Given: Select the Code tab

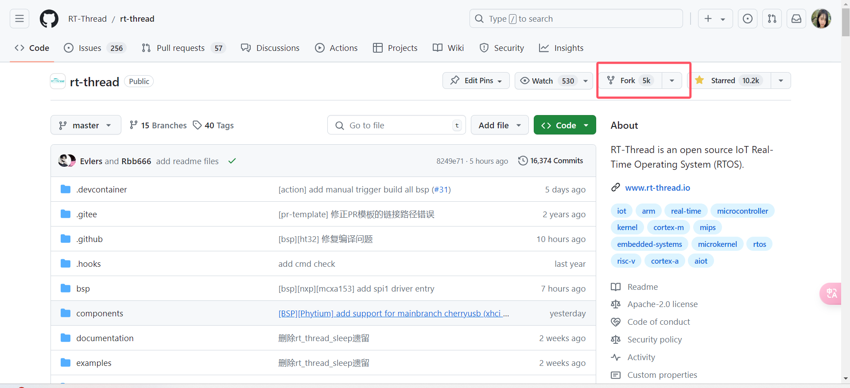Looking at the screenshot, I should (32, 48).
